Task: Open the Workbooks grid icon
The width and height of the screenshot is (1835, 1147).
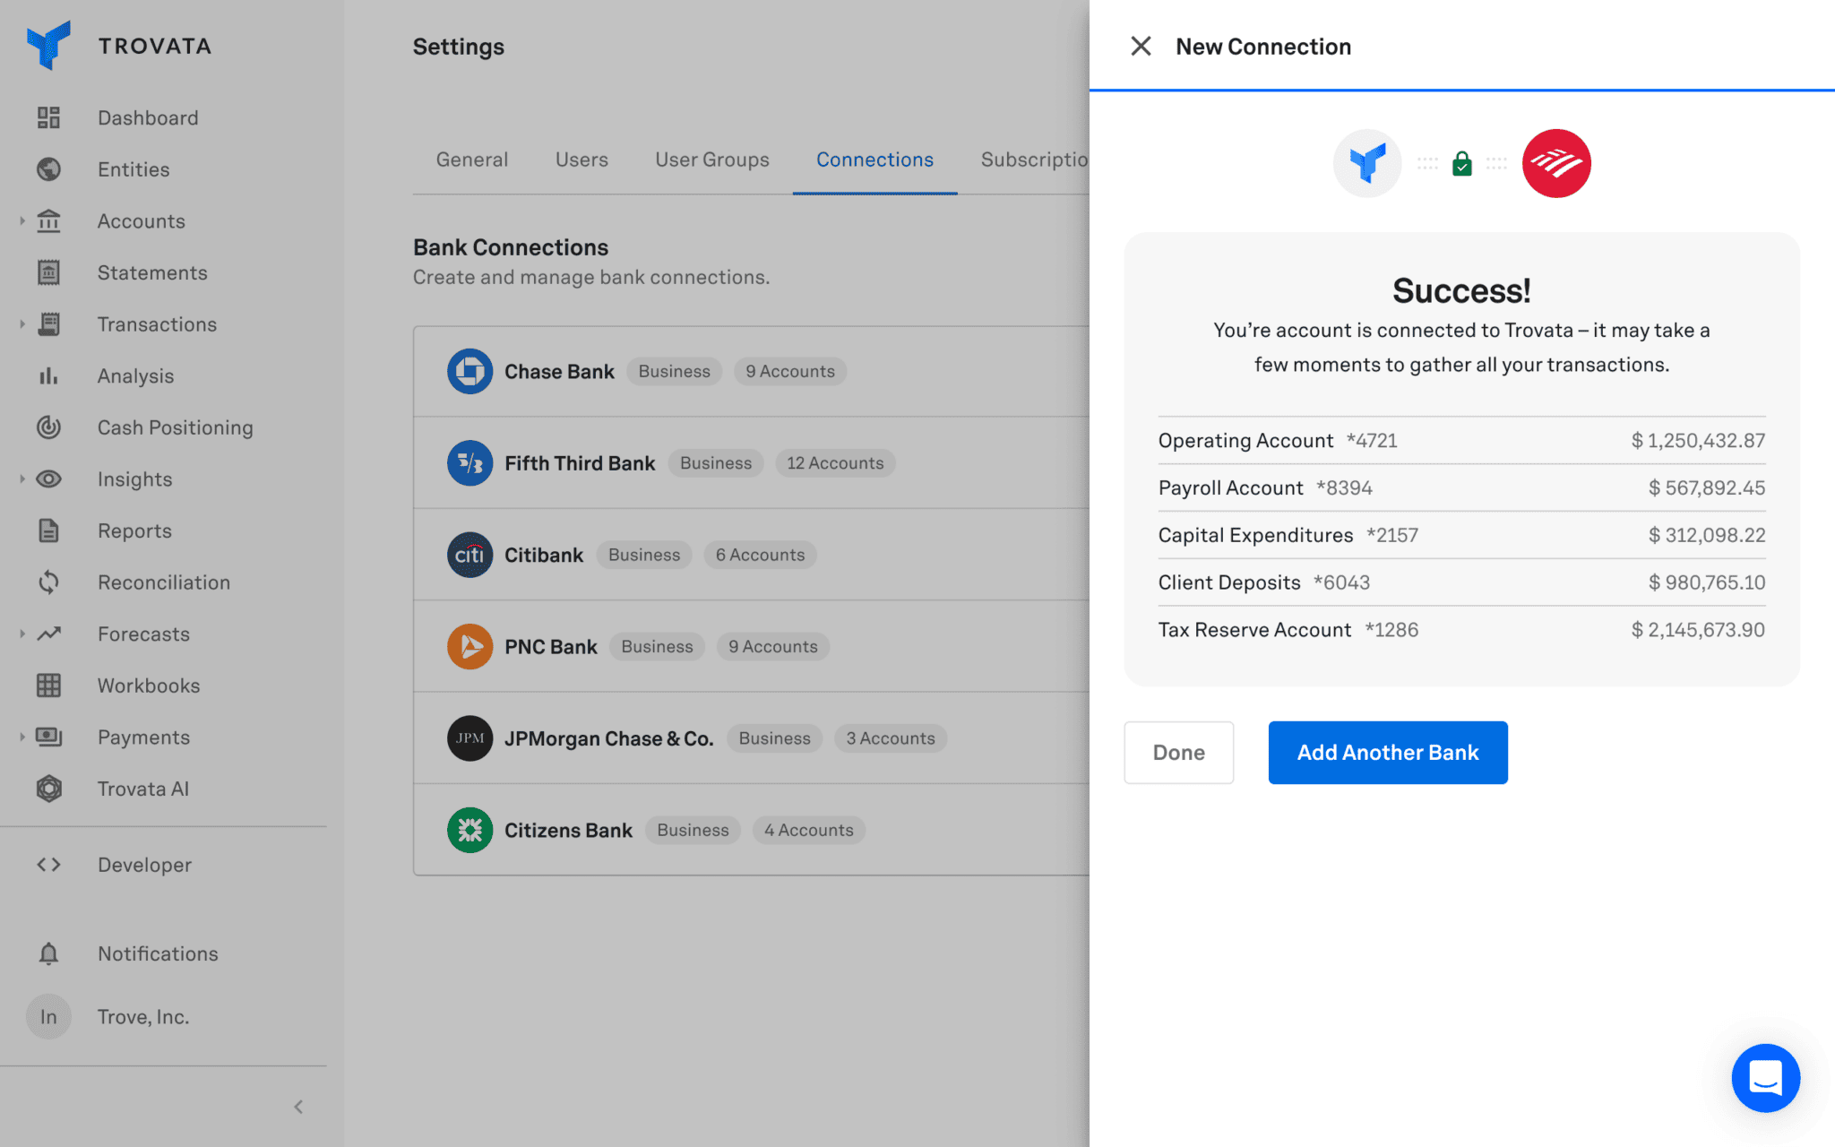Action: pyautogui.click(x=48, y=686)
